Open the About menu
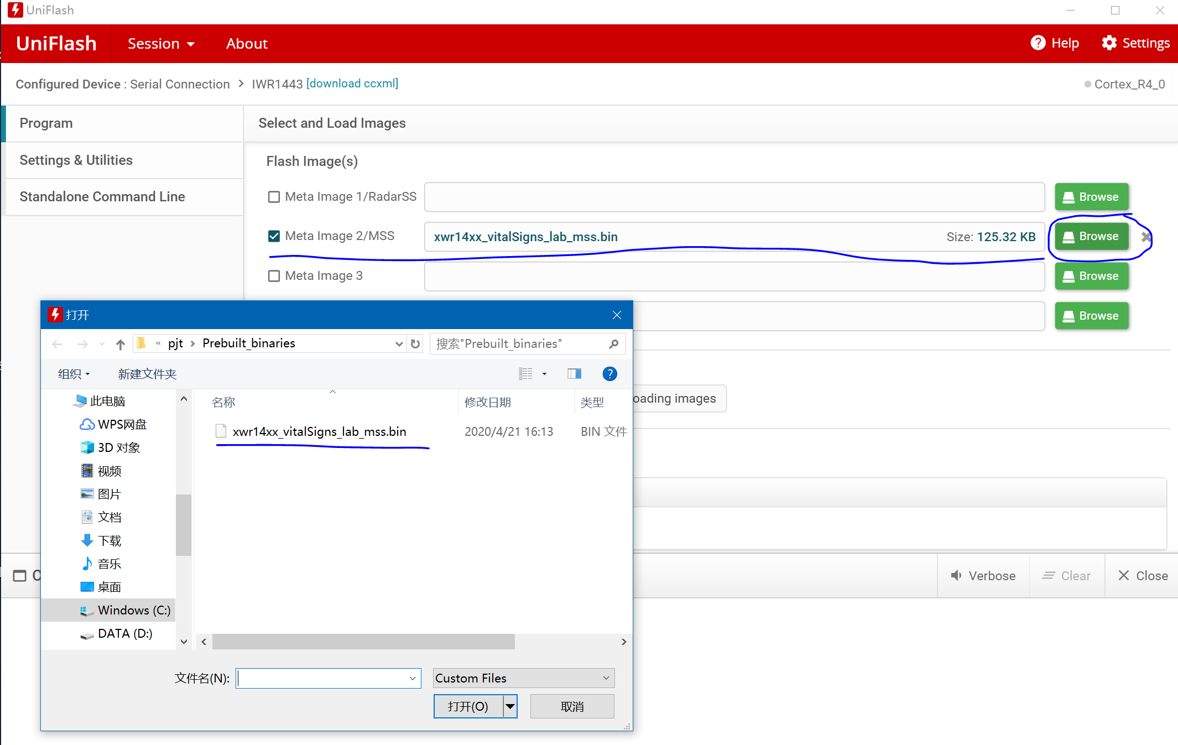Screen dimensions: 1178x745 pos(247,44)
